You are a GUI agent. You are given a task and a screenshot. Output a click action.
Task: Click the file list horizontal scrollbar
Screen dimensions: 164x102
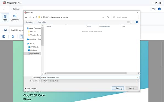(87, 73)
